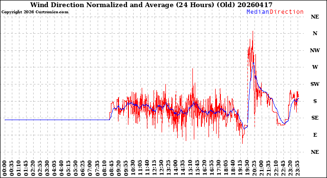Click the 23:20 time axis label

[x=290, y=168]
